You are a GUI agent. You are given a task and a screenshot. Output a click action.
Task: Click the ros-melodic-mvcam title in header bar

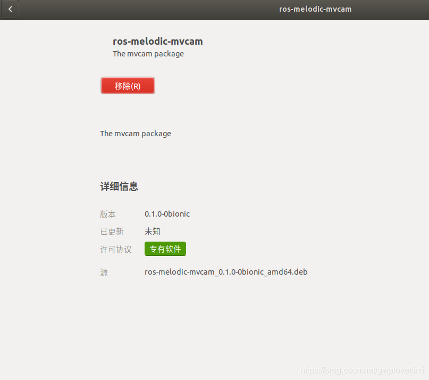[x=315, y=9]
